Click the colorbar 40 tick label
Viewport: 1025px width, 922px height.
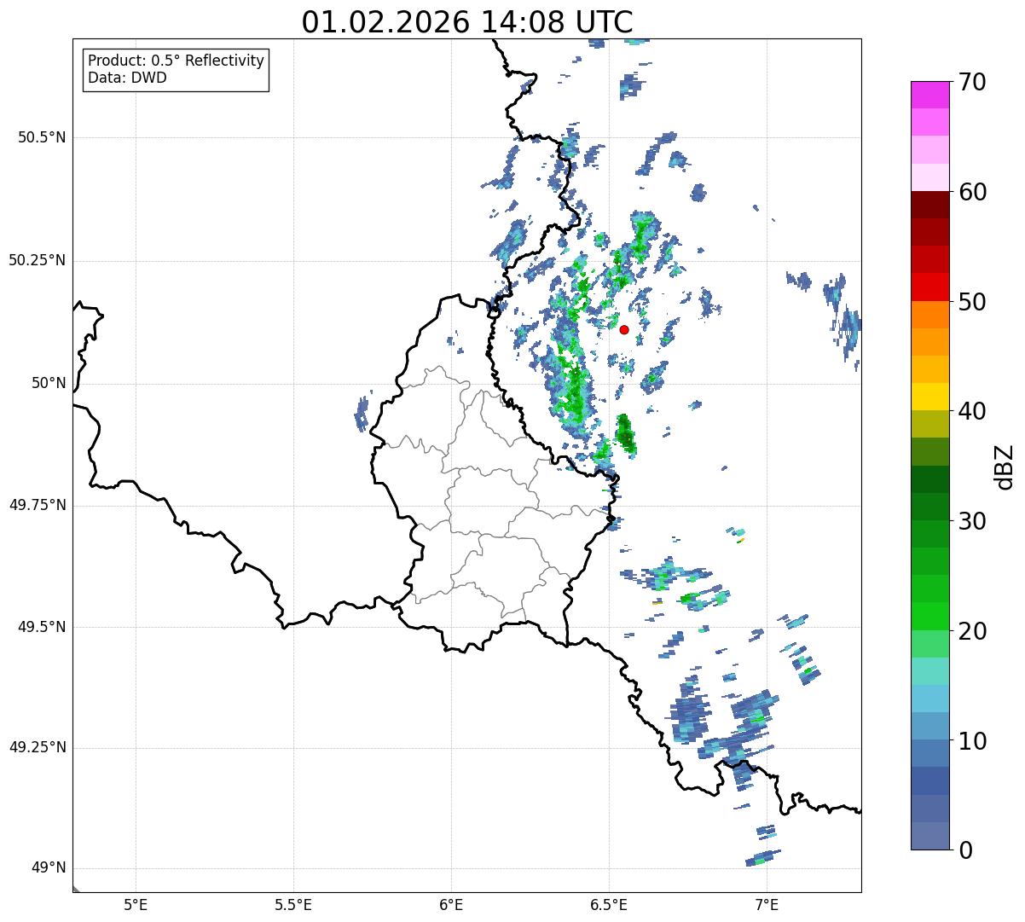tap(971, 411)
